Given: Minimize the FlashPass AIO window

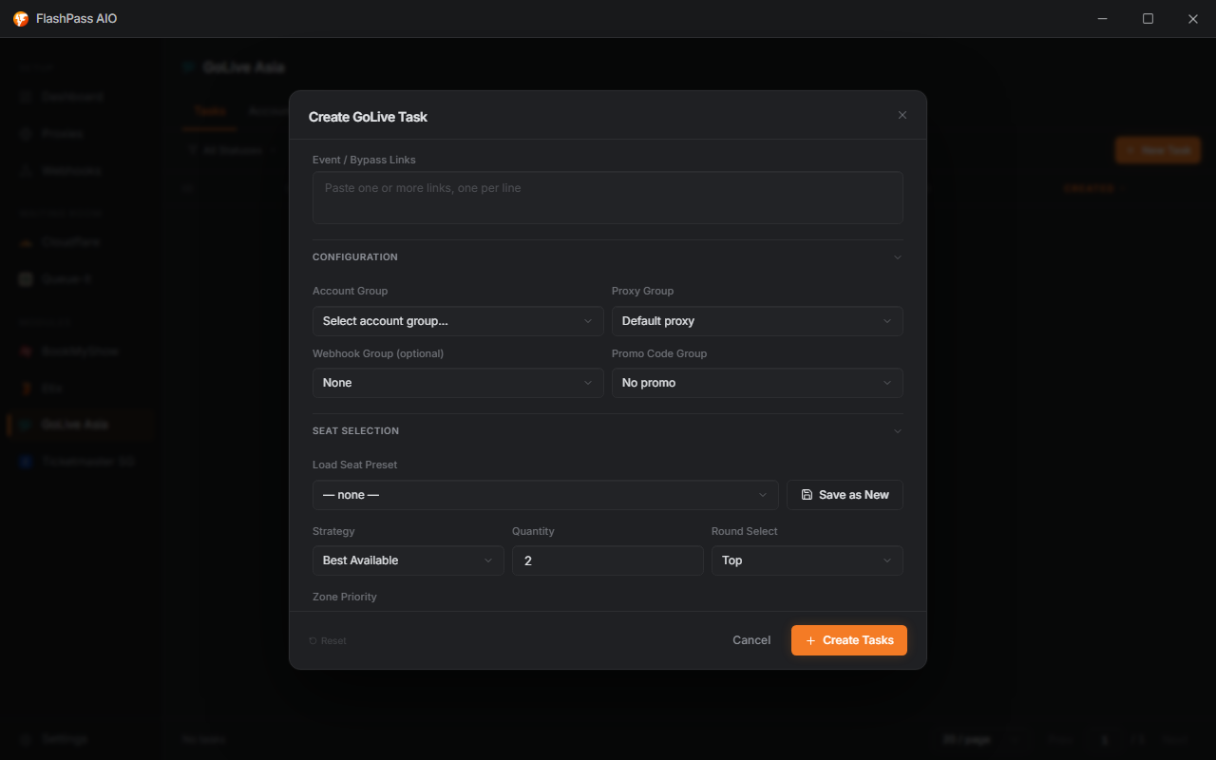Looking at the screenshot, I should coord(1103,19).
